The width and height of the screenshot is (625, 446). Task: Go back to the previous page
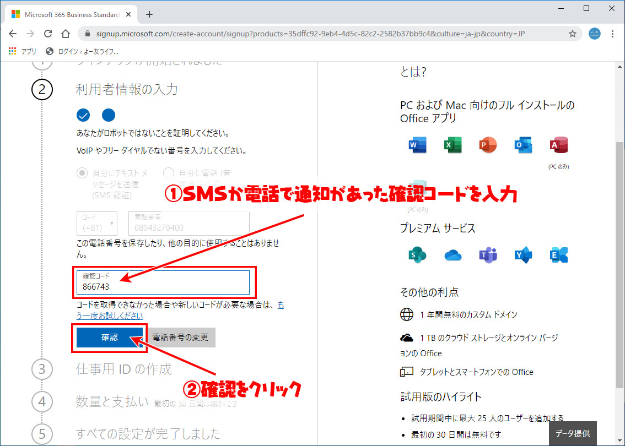click(x=13, y=34)
